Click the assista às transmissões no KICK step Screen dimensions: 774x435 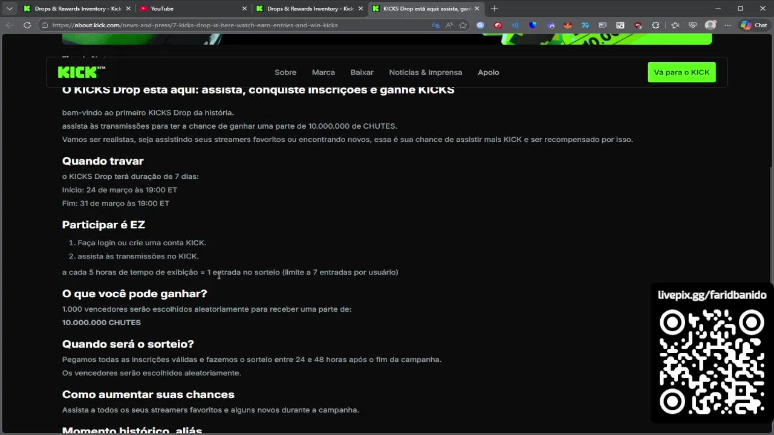pos(138,256)
